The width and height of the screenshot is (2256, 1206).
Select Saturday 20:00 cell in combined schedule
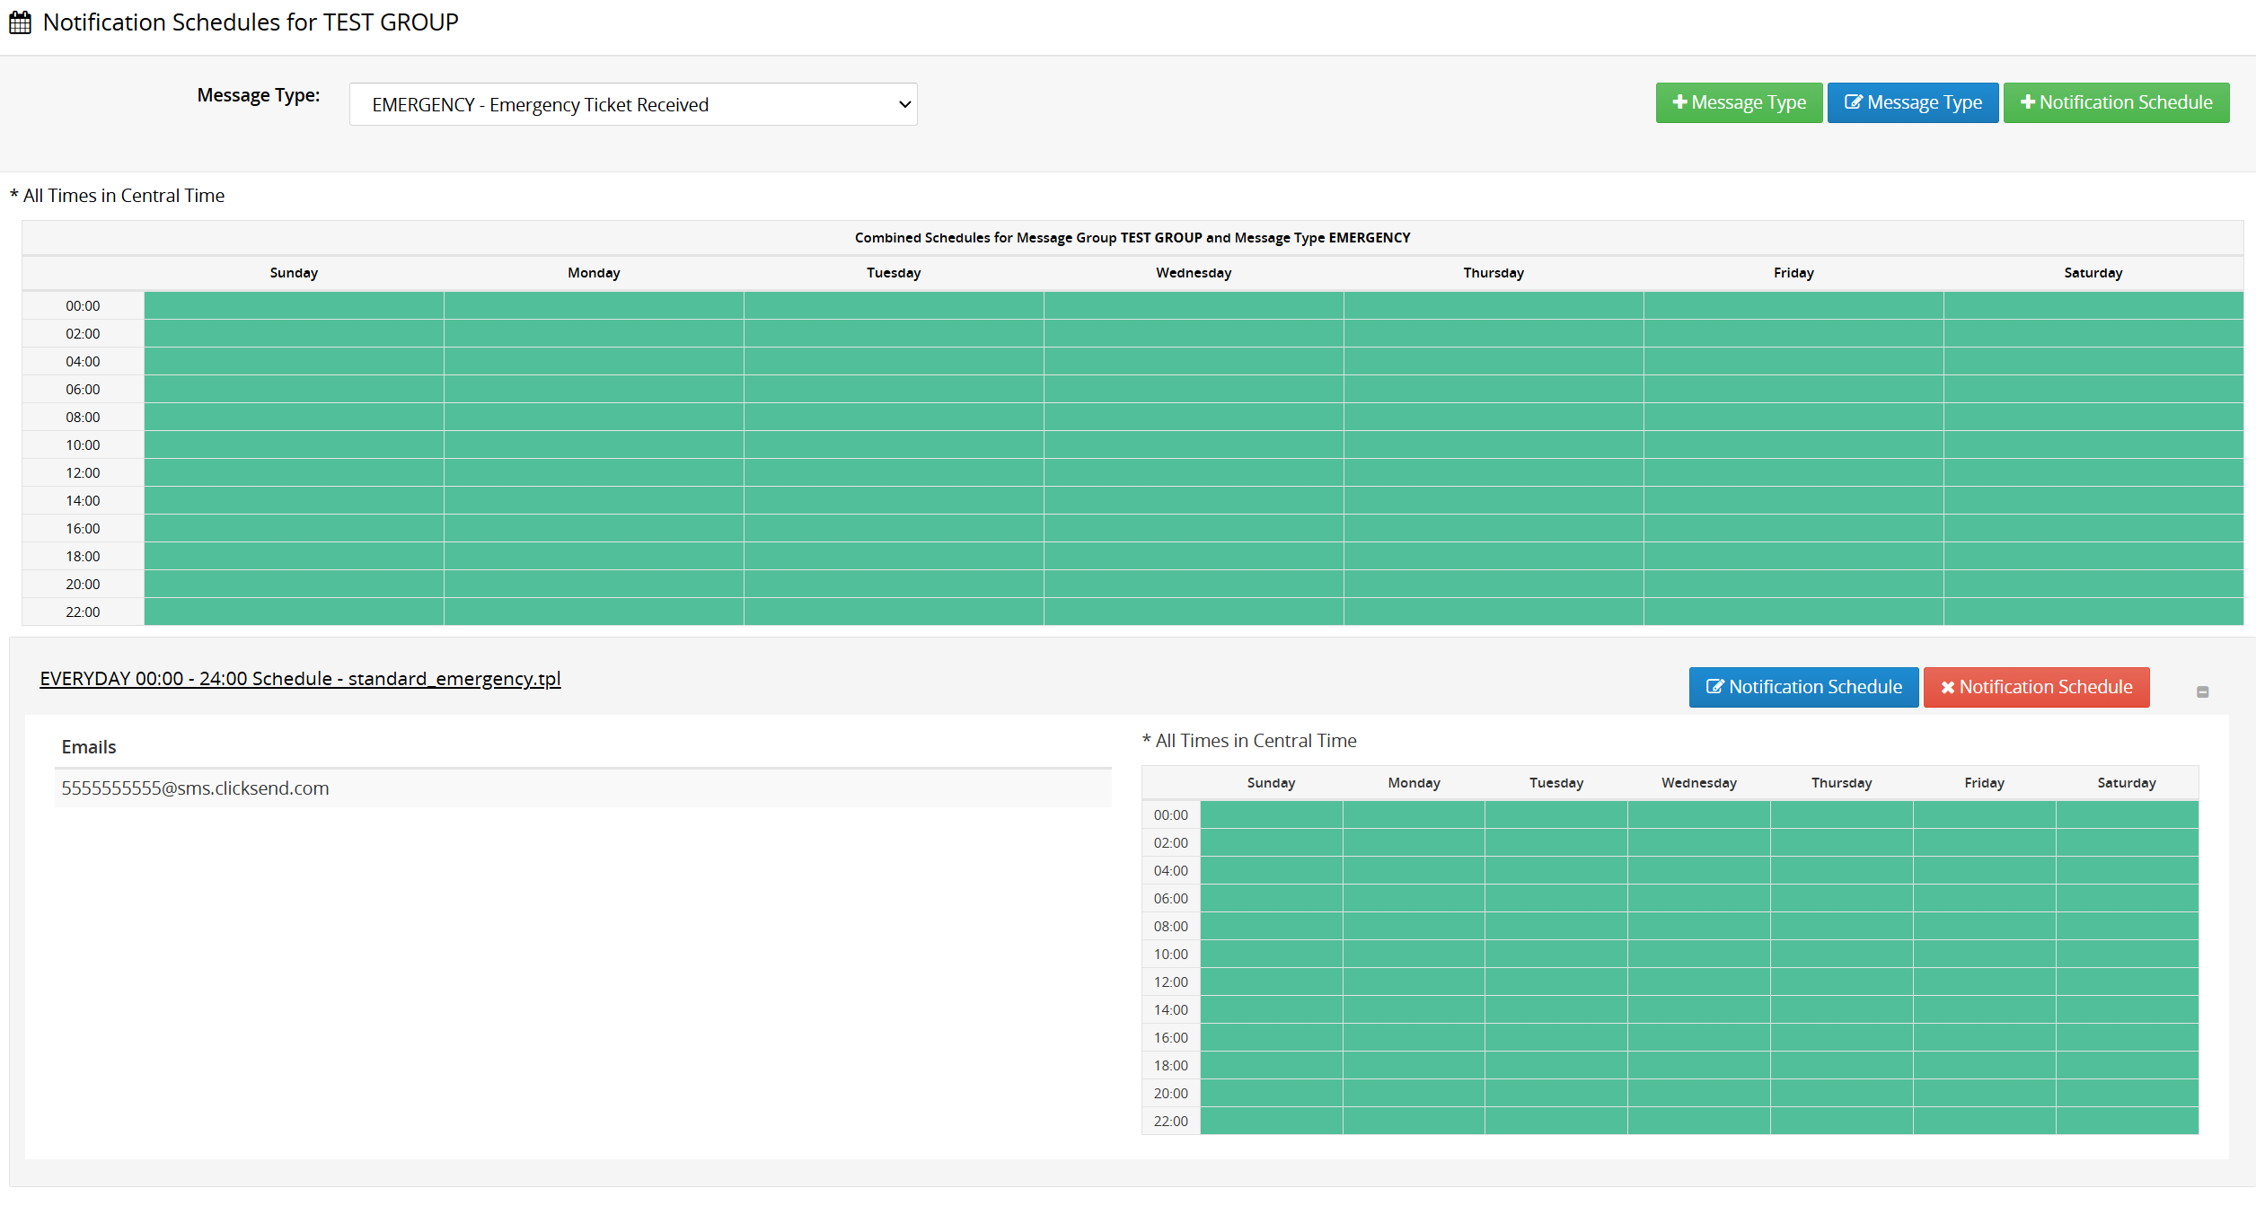coord(2093,584)
